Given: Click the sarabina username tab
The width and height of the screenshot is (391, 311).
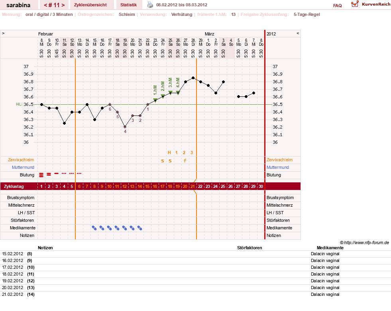Looking at the screenshot, I should 18,5.
